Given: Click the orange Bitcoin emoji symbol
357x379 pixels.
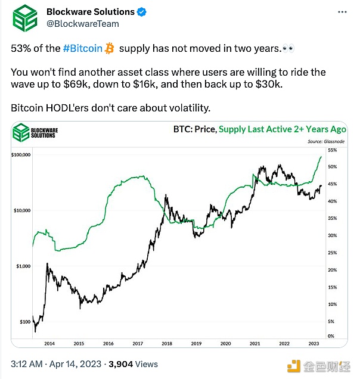Looking at the screenshot, I should [109, 48].
